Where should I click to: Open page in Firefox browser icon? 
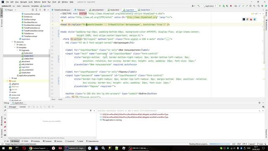(251, 19)
